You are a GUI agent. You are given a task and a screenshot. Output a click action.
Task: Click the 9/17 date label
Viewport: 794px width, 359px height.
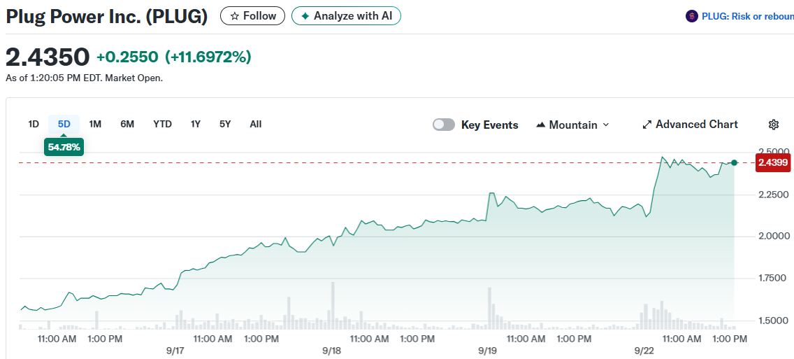(x=174, y=351)
